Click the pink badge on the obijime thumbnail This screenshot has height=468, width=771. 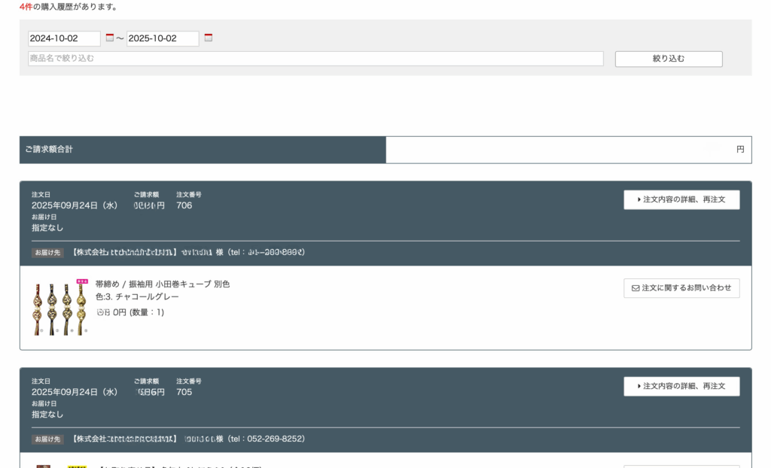point(82,281)
